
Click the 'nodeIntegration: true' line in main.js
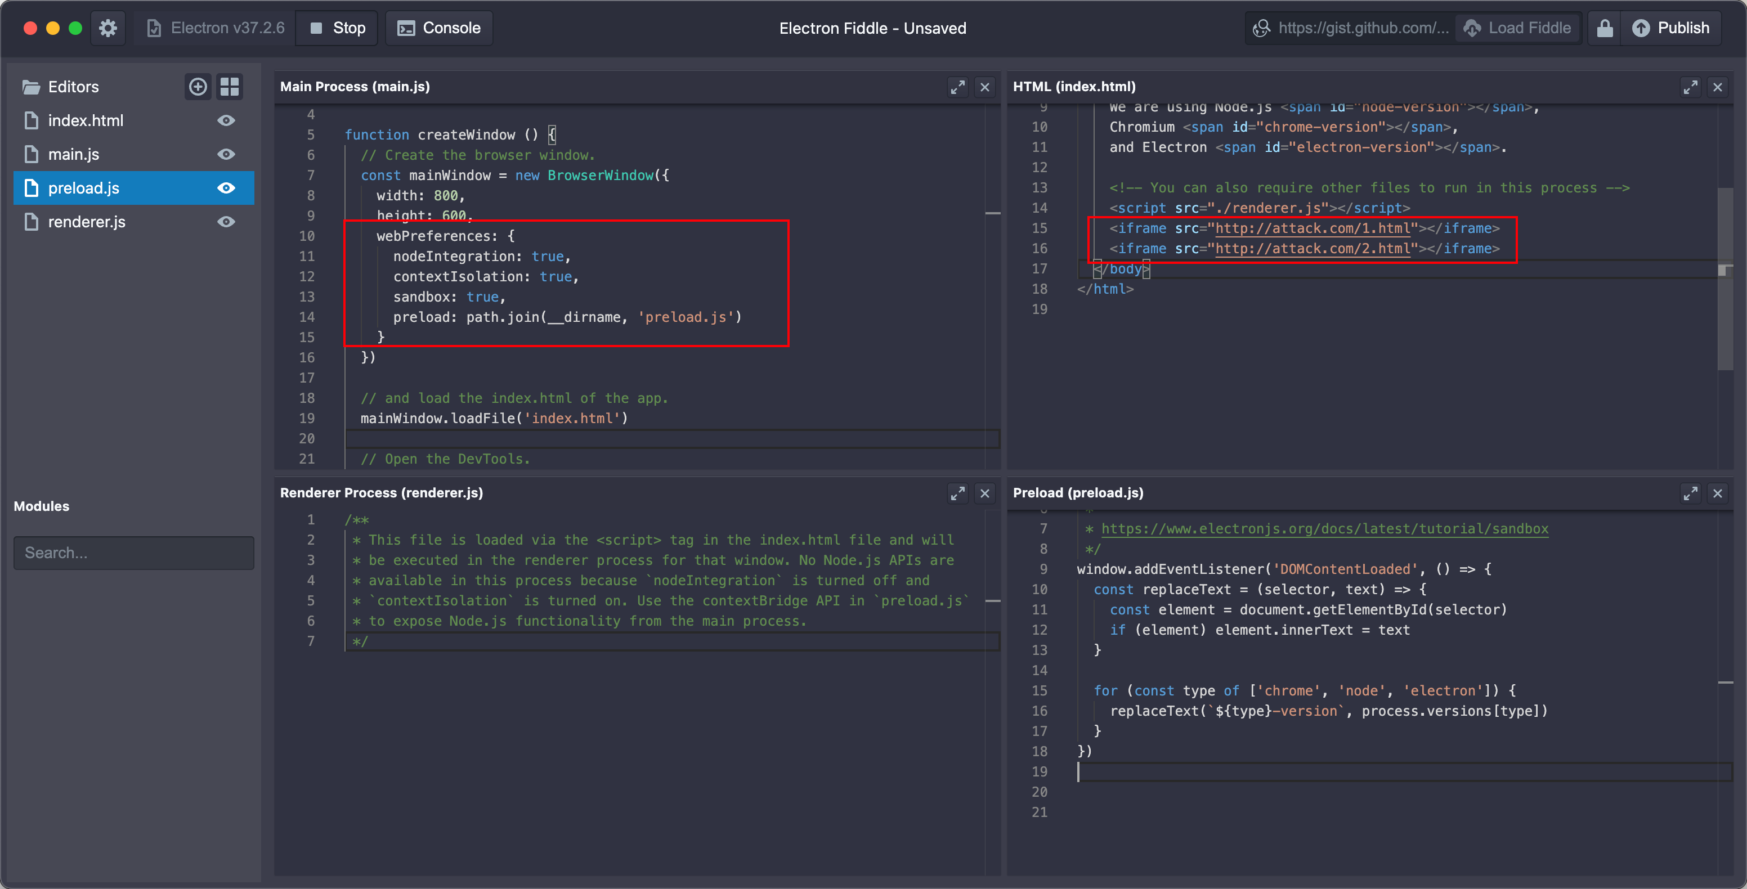(482, 257)
